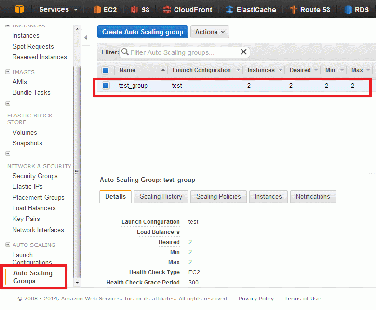The width and height of the screenshot is (376, 310).
Task: Collapse the IMAGES section in sidebar
Action: click(x=8, y=72)
